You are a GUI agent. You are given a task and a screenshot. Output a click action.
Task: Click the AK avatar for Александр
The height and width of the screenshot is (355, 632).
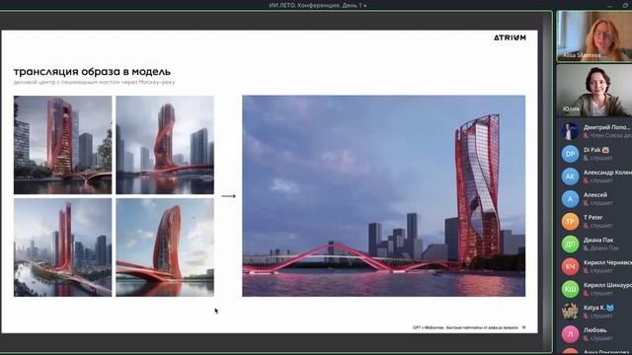tap(570, 177)
